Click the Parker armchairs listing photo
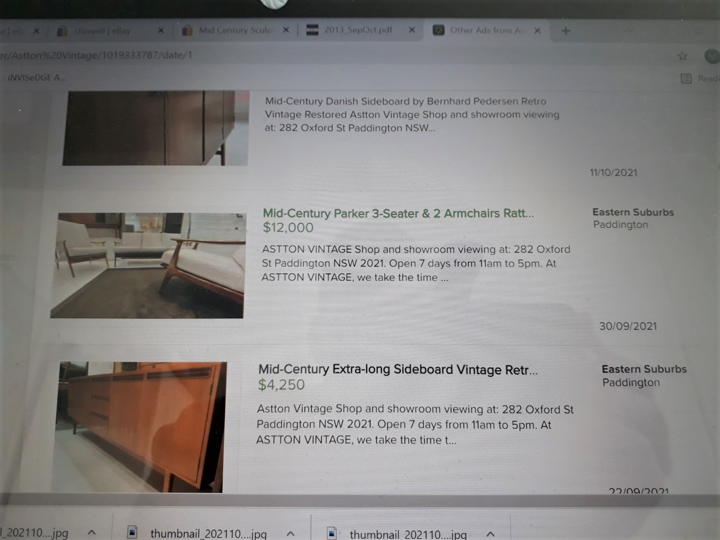720x540 pixels. [148, 265]
